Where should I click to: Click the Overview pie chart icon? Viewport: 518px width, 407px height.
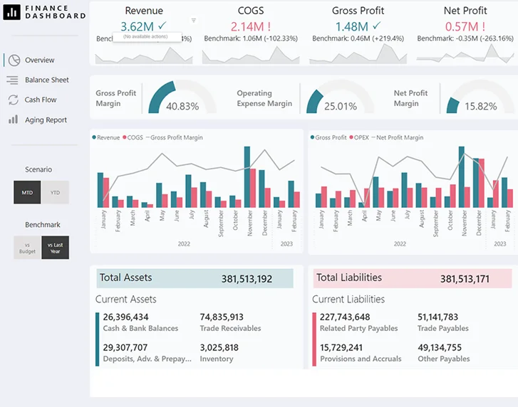point(14,60)
